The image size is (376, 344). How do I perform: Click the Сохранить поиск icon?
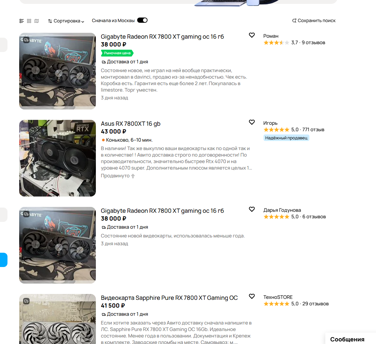[294, 20]
